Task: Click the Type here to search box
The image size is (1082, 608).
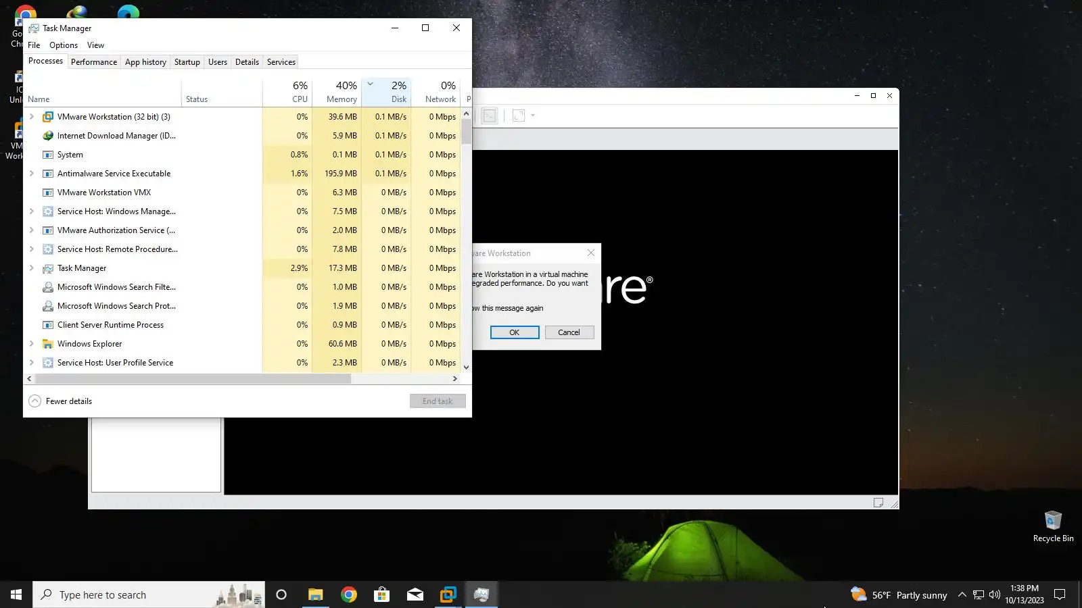Action: 149,594
